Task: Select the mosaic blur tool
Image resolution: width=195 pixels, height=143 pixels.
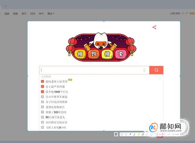Action: [x=143, y=134]
